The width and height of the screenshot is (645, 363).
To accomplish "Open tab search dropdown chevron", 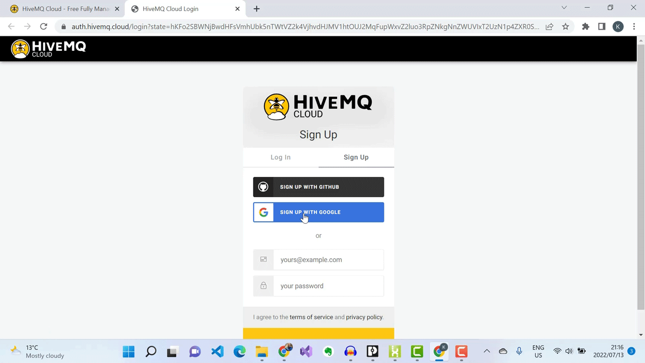I will 564,8.
